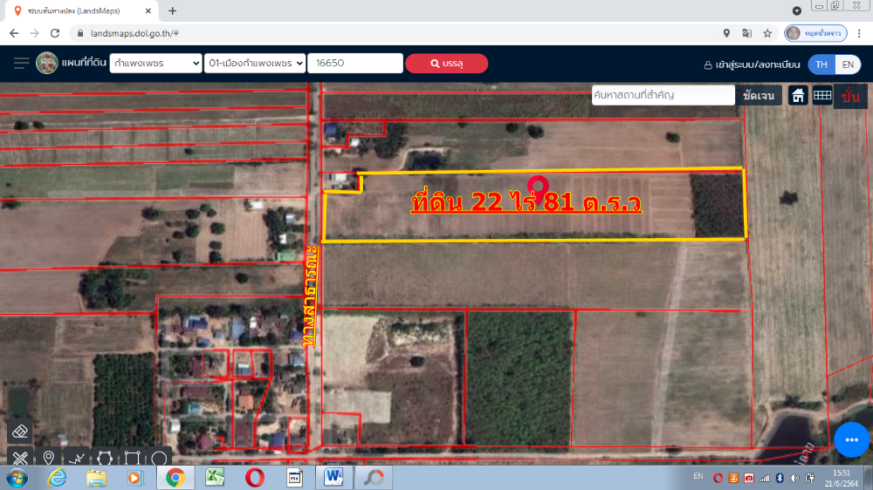Switch language to TH

[x=821, y=65]
